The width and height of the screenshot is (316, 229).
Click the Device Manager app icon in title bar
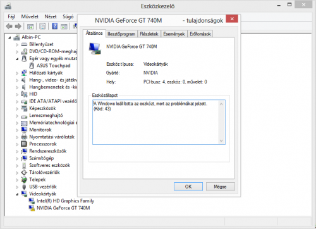pyautogui.click(x=8, y=6)
